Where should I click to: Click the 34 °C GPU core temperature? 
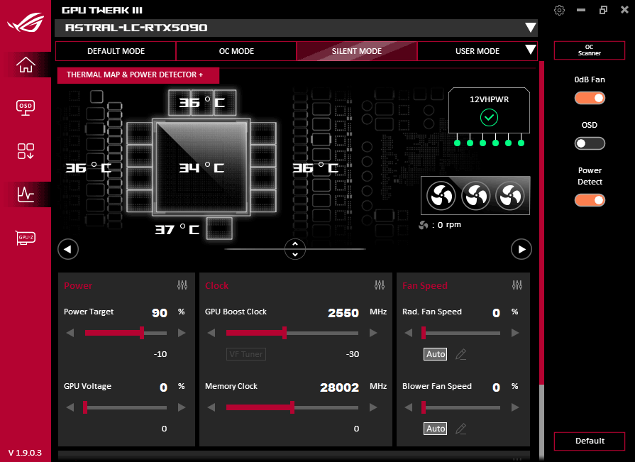tap(201, 167)
